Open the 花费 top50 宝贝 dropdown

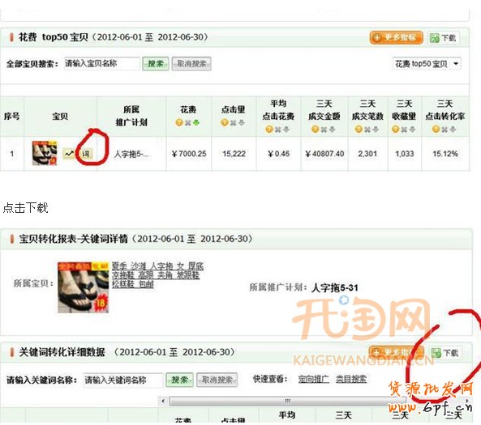point(427,64)
